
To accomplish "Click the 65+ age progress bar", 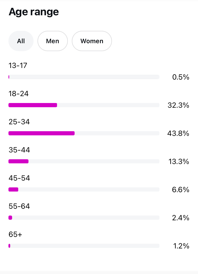I will [84, 246].
